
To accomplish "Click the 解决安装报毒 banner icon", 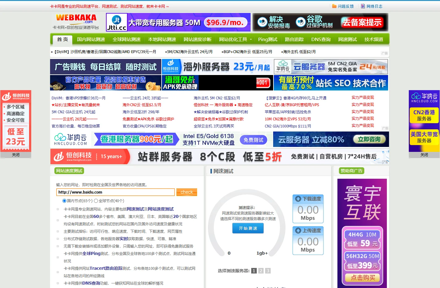I will tap(262, 22).
